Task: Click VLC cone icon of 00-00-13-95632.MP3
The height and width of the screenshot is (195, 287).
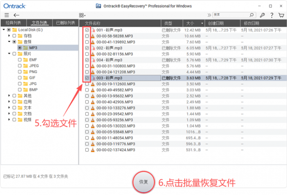Action: click(x=93, y=96)
